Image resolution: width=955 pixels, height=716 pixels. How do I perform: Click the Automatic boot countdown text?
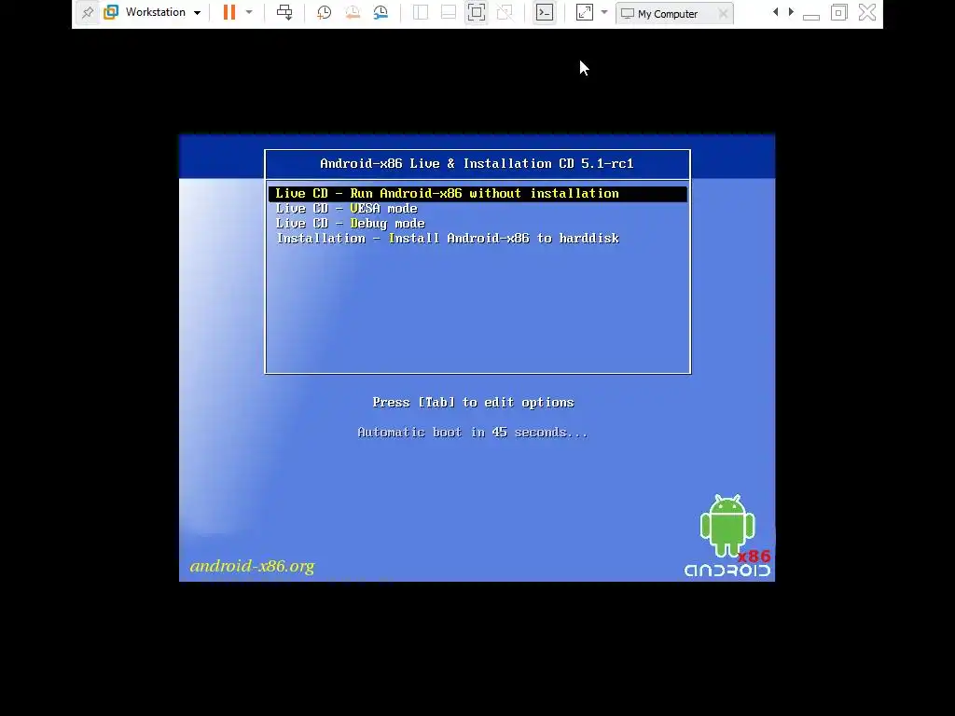pyautogui.click(x=473, y=433)
